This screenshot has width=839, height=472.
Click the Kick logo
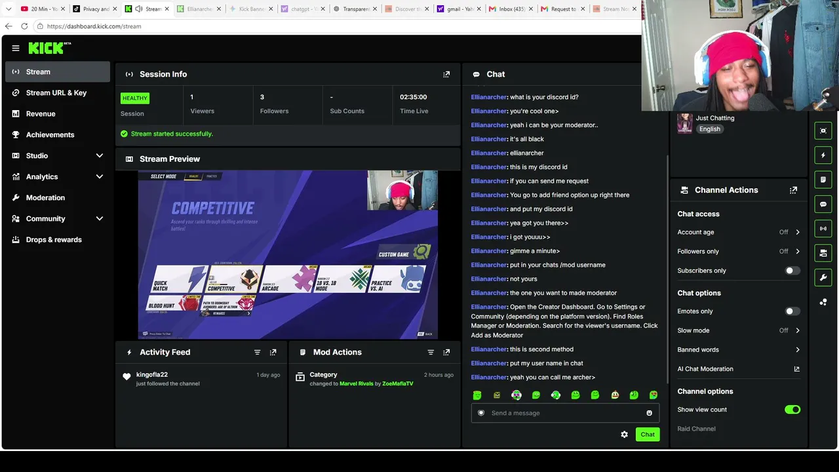click(49, 48)
